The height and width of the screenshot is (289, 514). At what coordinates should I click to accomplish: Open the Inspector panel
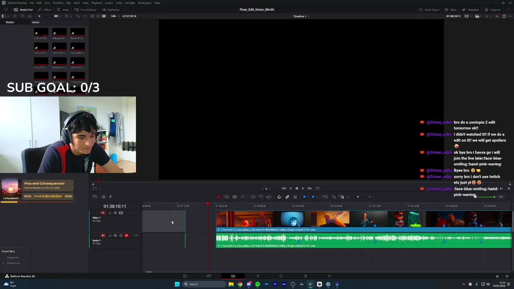493,10
